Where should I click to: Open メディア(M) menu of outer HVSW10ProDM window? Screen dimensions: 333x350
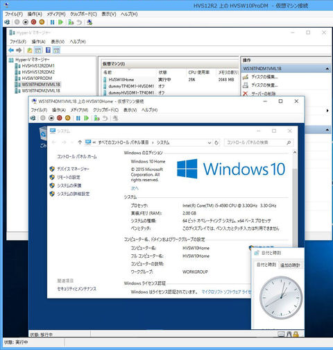click(x=56, y=14)
